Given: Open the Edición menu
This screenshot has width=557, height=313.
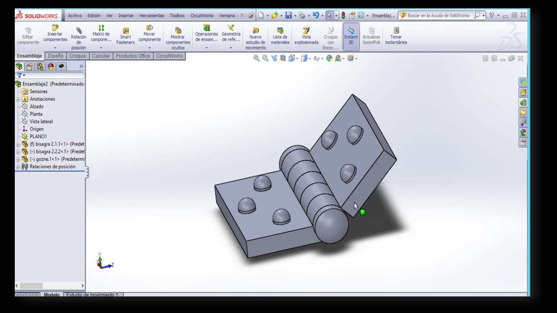Looking at the screenshot, I should [94, 16].
